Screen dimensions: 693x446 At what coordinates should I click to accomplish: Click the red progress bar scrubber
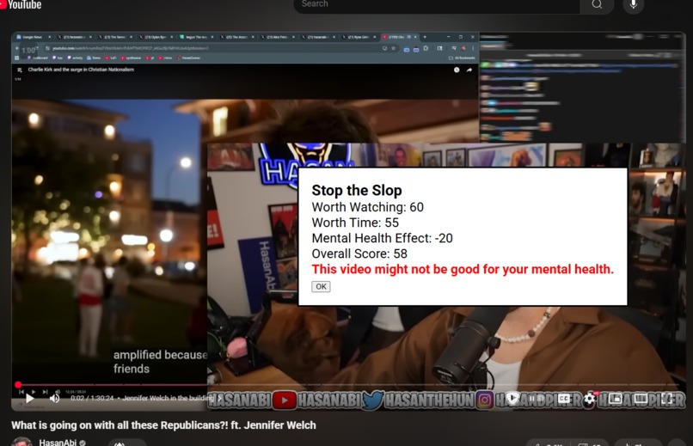(18, 385)
